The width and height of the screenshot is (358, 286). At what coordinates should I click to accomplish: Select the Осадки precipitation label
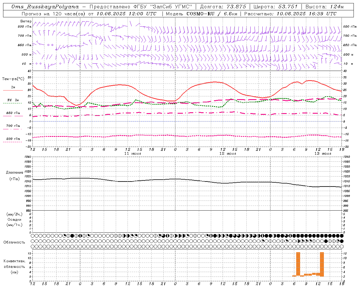(15, 220)
